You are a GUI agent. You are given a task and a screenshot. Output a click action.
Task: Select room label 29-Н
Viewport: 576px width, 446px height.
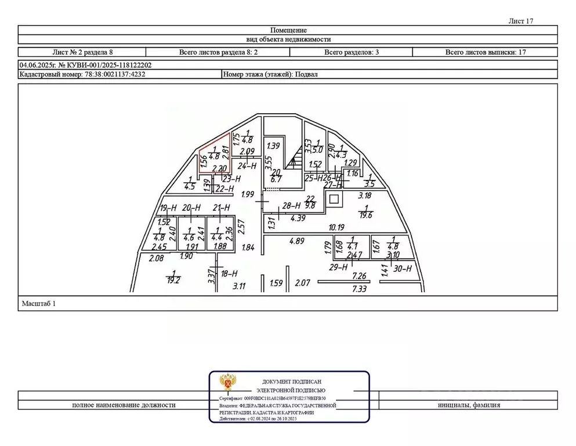point(337,268)
